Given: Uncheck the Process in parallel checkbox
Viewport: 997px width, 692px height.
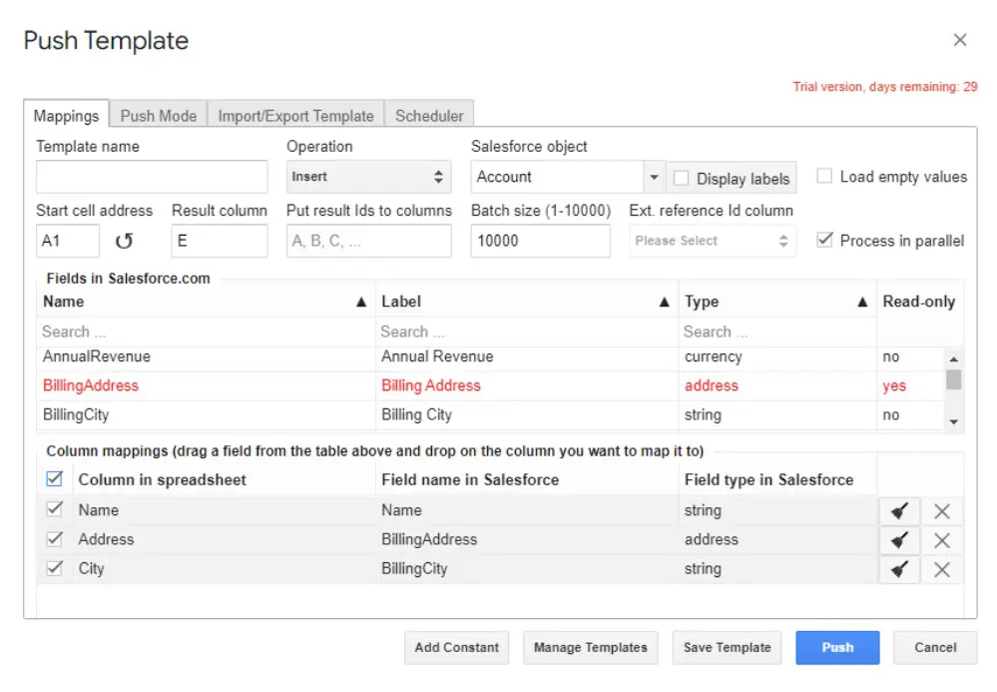Looking at the screenshot, I should 824,240.
